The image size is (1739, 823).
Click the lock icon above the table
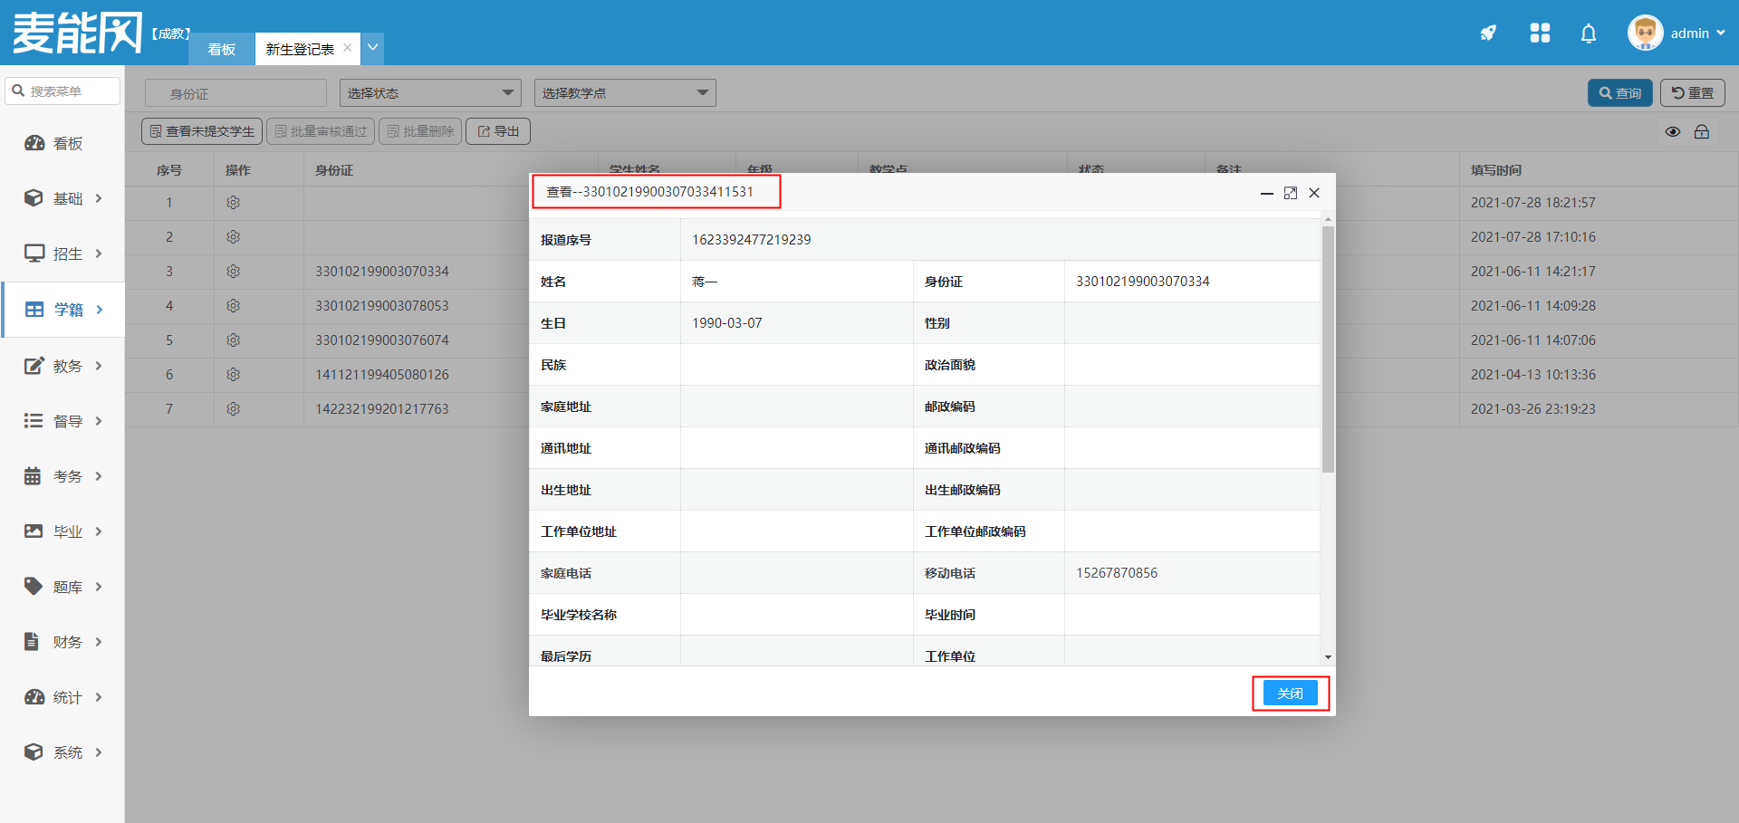point(1702,132)
